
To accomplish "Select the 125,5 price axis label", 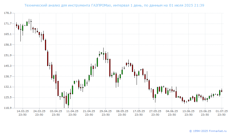I will click(x=8, y=97).
